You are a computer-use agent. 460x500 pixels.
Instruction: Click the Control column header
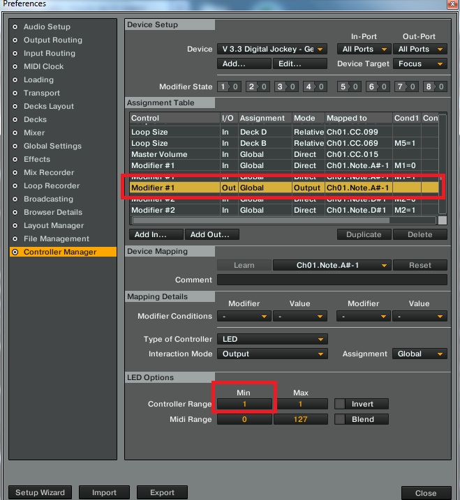[x=175, y=119]
